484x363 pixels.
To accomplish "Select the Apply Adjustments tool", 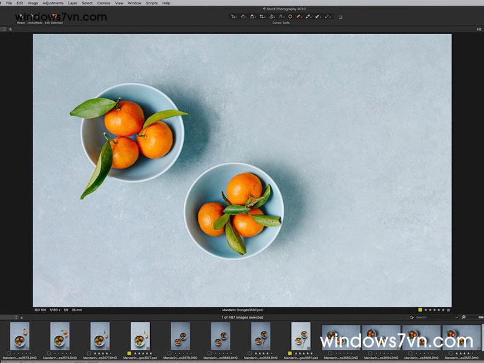I will [x=317, y=17].
